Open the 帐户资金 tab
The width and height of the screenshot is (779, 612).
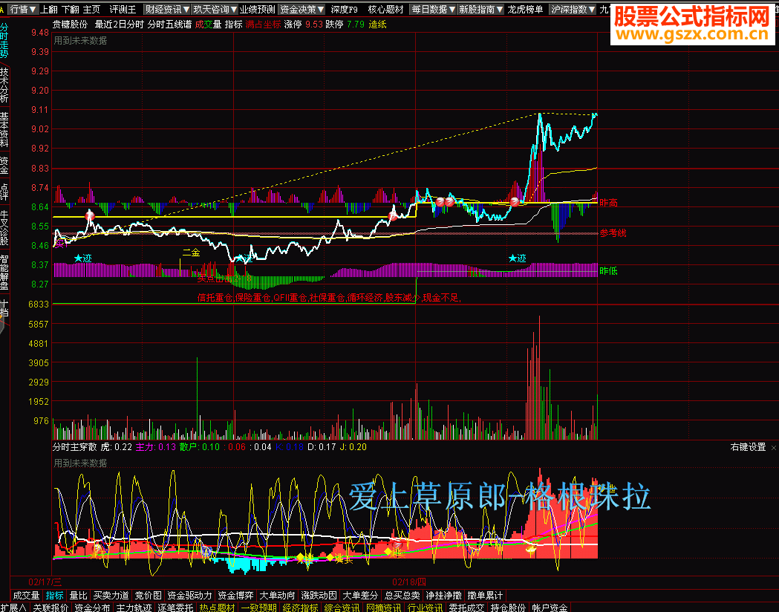point(551,607)
